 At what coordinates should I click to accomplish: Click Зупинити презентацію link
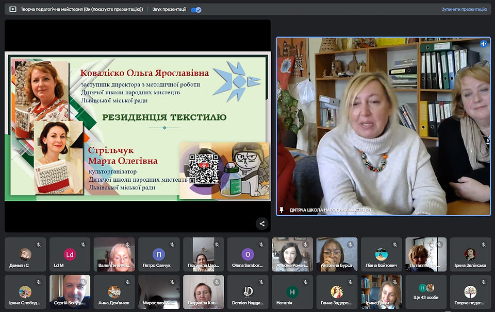pos(464,9)
